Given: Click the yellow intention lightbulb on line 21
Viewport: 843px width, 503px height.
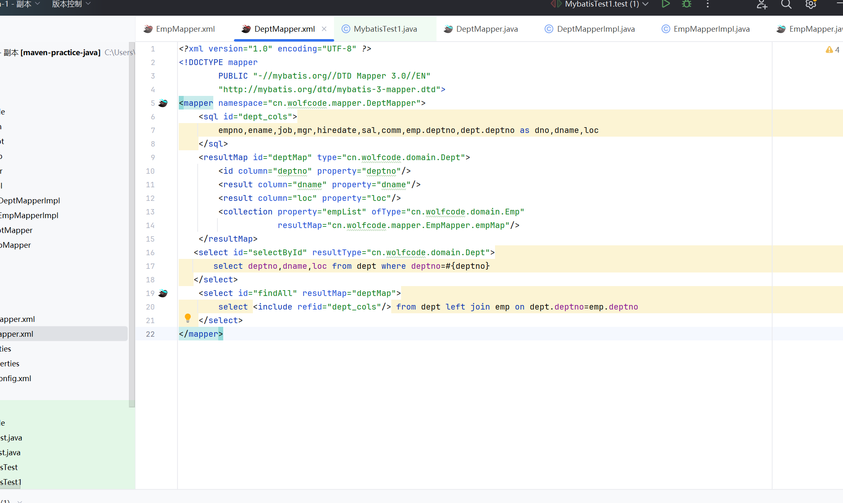Looking at the screenshot, I should [188, 318].
